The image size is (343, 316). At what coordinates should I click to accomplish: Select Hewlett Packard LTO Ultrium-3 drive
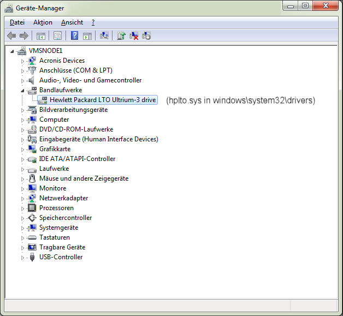[x=103, y=100]
